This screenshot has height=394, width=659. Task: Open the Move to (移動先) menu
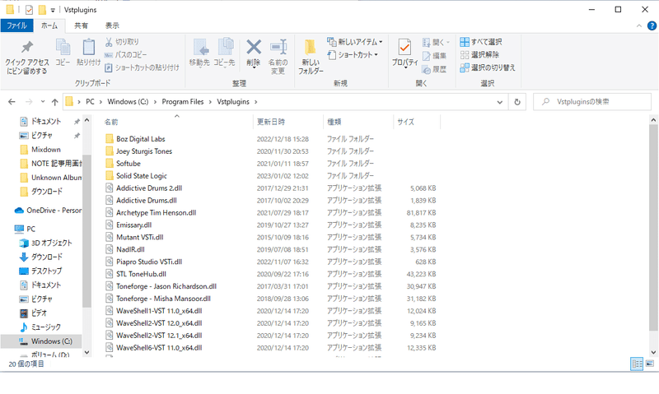coord(199,53)
